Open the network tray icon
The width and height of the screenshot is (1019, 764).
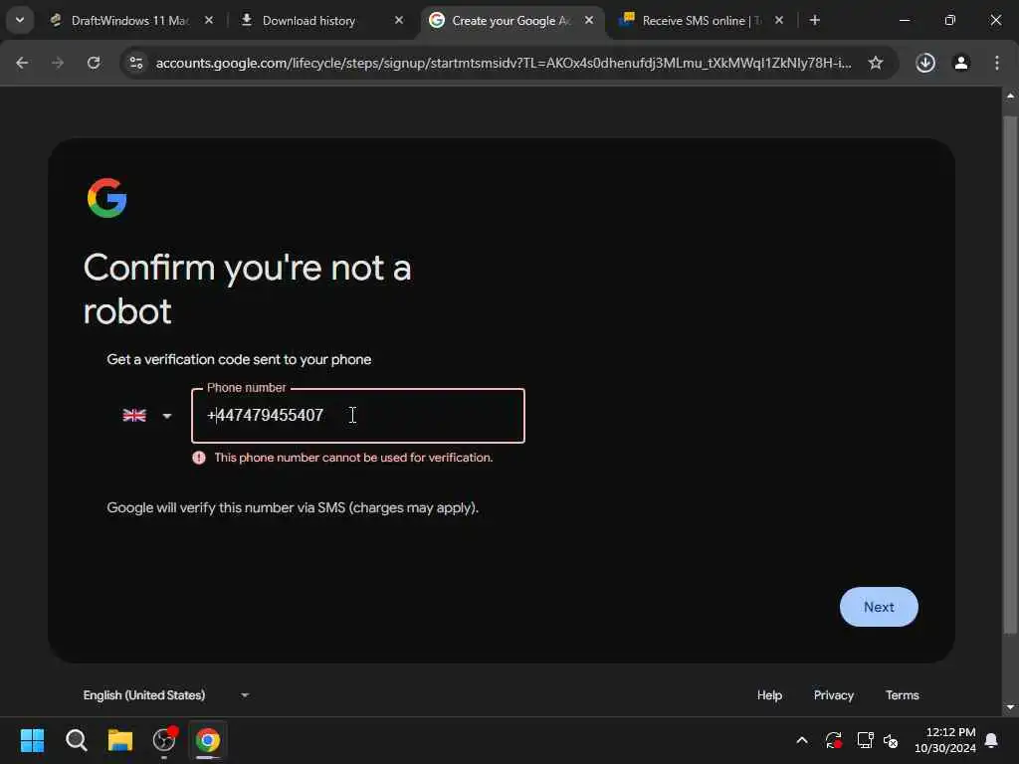(865, 740)
